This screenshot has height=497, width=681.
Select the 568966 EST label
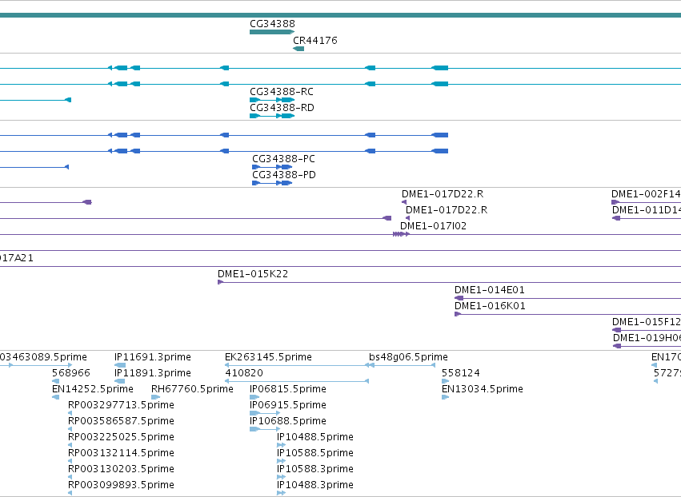click(70, 373)
